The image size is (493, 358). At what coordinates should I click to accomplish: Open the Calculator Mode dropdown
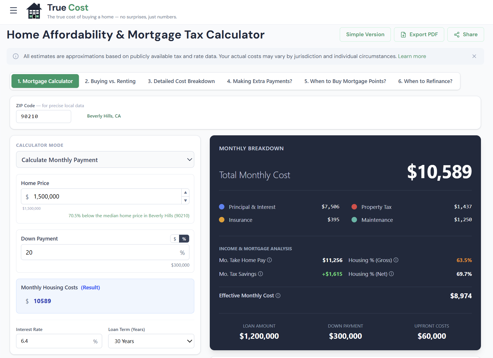point(105,160)
